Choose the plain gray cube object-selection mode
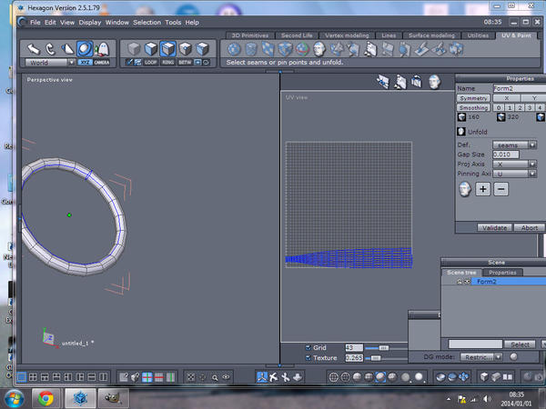The height and width of the screenshot is (409, 546). (x=134, y=49)
